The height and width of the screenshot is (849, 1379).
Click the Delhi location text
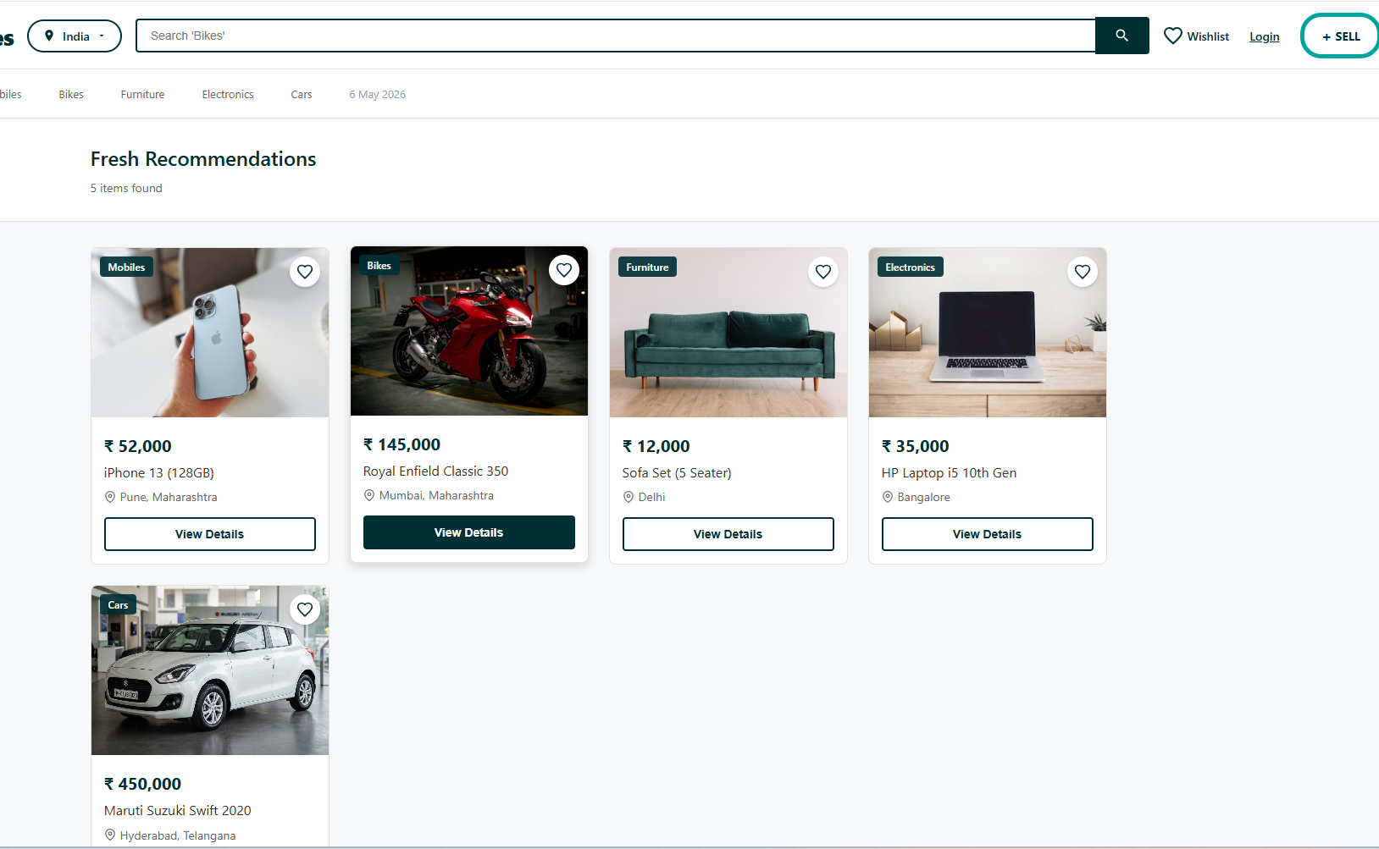[652, 498]
